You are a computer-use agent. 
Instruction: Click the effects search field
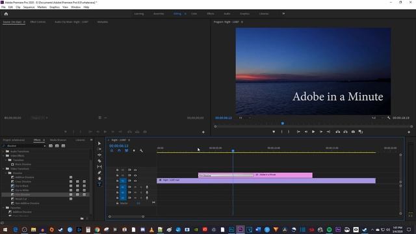tap(25, 146)
